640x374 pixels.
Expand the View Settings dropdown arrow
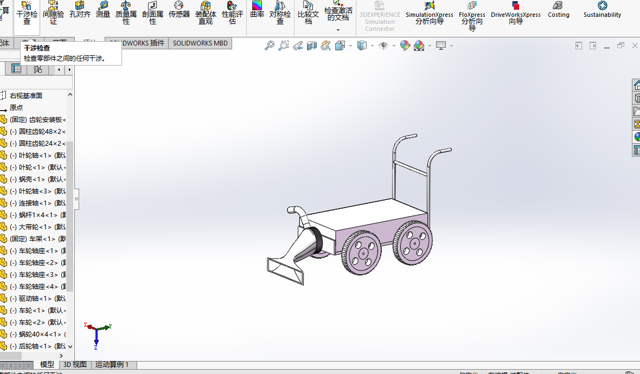451,46
